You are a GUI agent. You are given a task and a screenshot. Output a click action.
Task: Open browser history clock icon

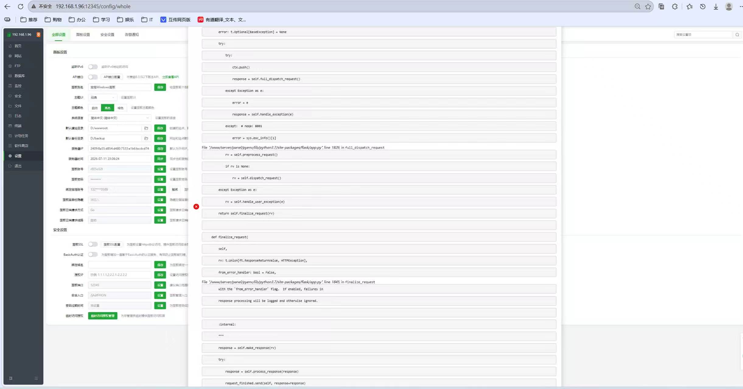(703, 6)
